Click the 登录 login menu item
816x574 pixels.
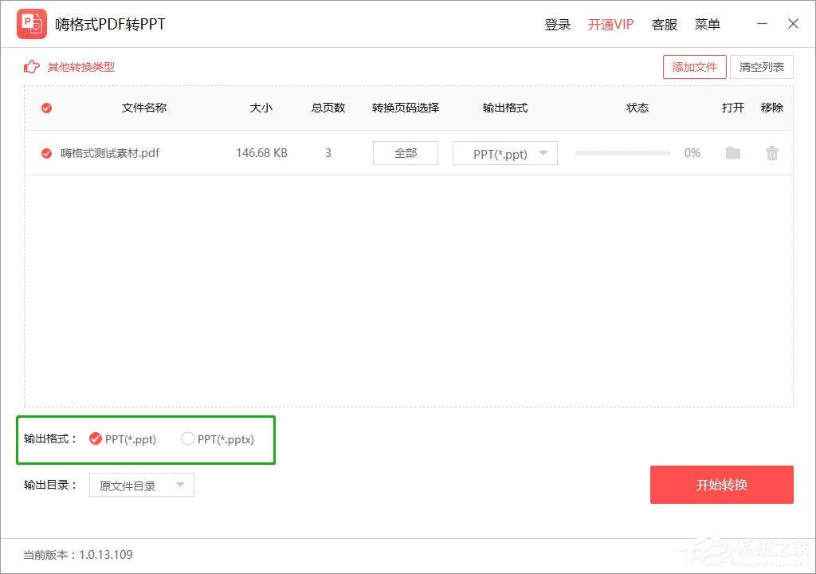pos(557,24)
